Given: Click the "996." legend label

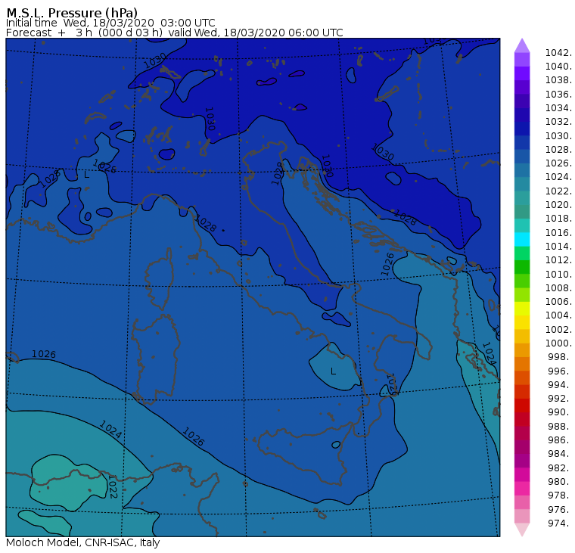Looking at the screenshot, I should coord(560,371).
